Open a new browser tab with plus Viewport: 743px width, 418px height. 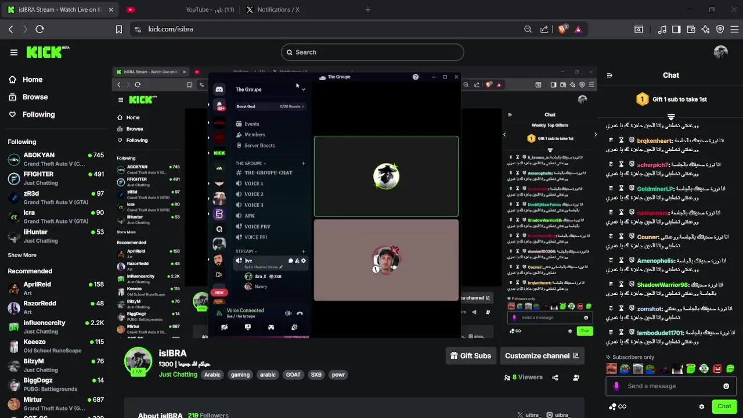pyautogui.click(x=367, y=10)
